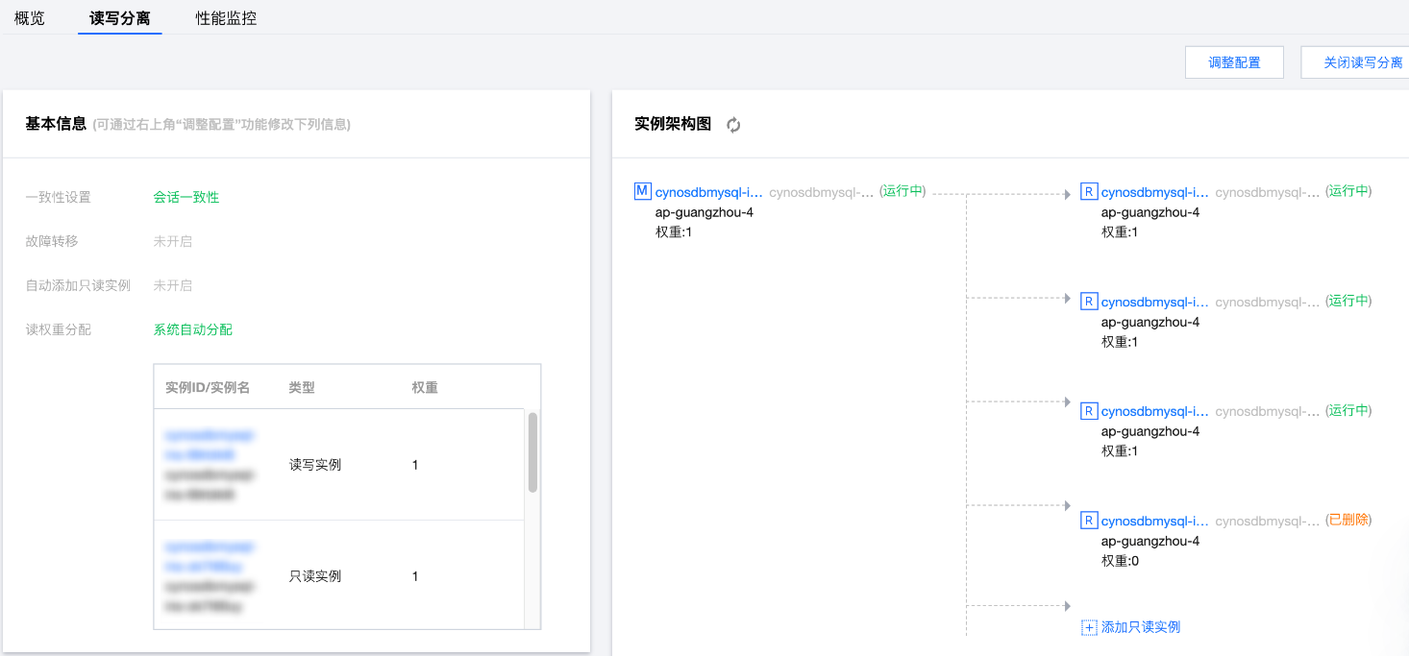Click the 会话一致性 consistency setting value
The width and height of the screenshot is (1409, 656).
(186, 197)
